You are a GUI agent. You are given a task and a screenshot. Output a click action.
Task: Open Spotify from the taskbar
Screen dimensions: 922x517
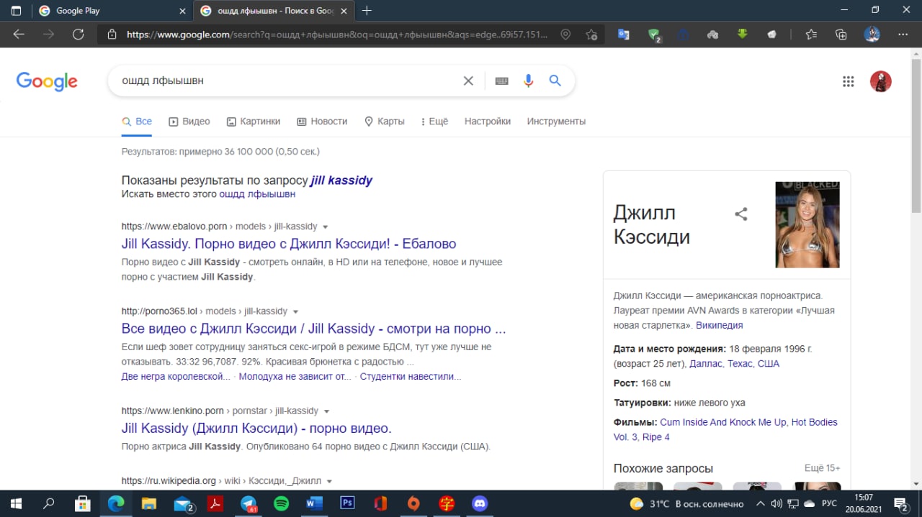tap(281, 503)
